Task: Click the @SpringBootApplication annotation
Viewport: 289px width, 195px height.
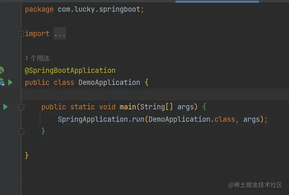Action: pos(70,71)
